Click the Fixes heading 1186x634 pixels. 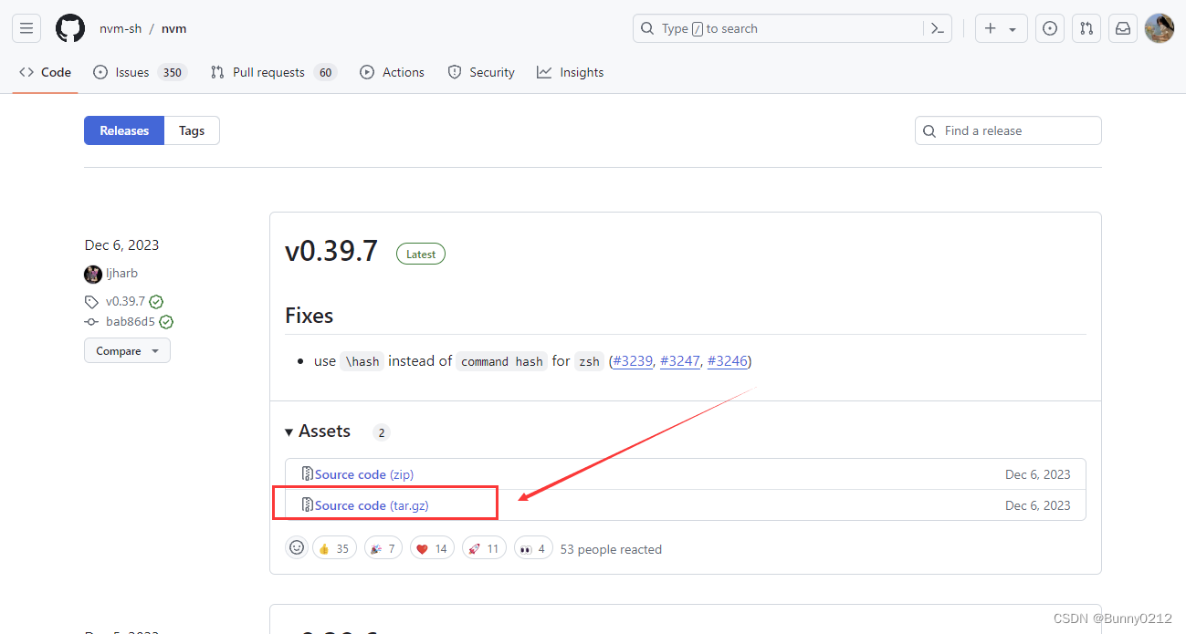310,316
